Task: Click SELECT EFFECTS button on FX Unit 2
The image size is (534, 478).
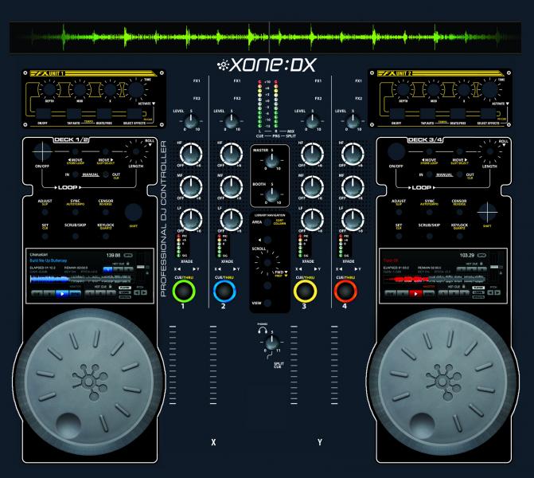Action: pyautogui.click(x=489, y=114)
